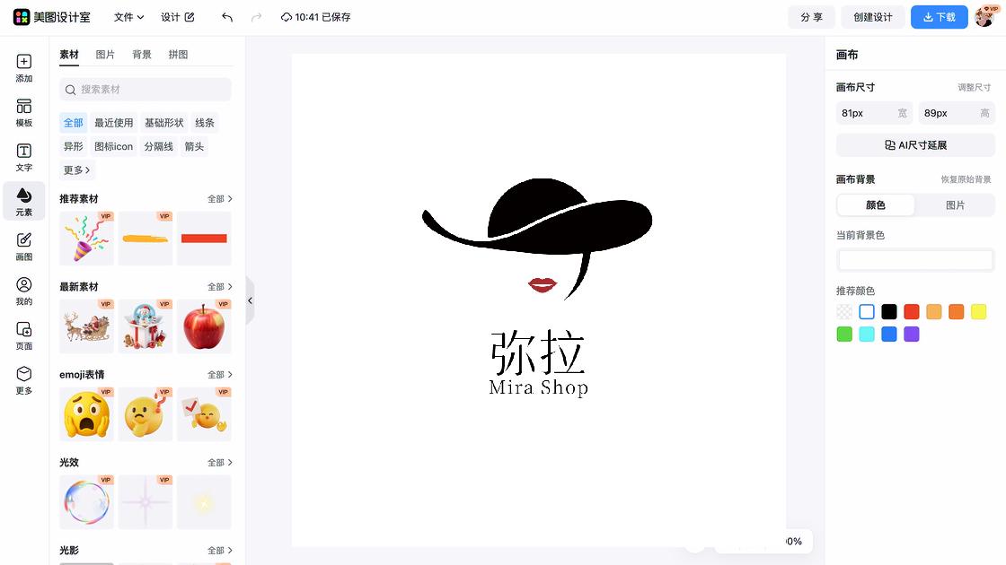Viewport: 1006px width, 565px height.
Task: Pick the yellow background swatch
Action: (978, 312)
